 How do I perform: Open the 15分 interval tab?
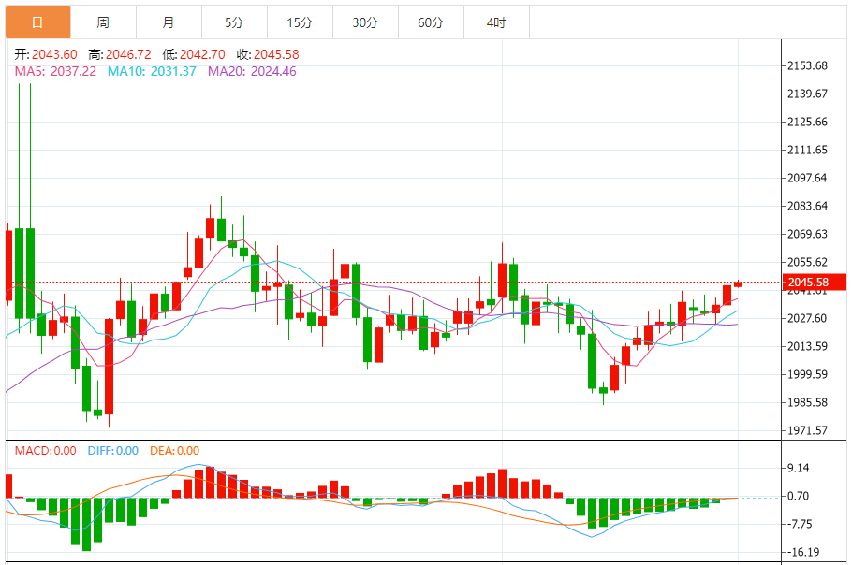click(x=300, y=22)
